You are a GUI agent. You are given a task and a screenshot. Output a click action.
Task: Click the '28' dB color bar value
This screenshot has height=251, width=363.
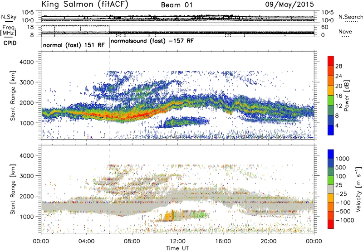(338, 66)
